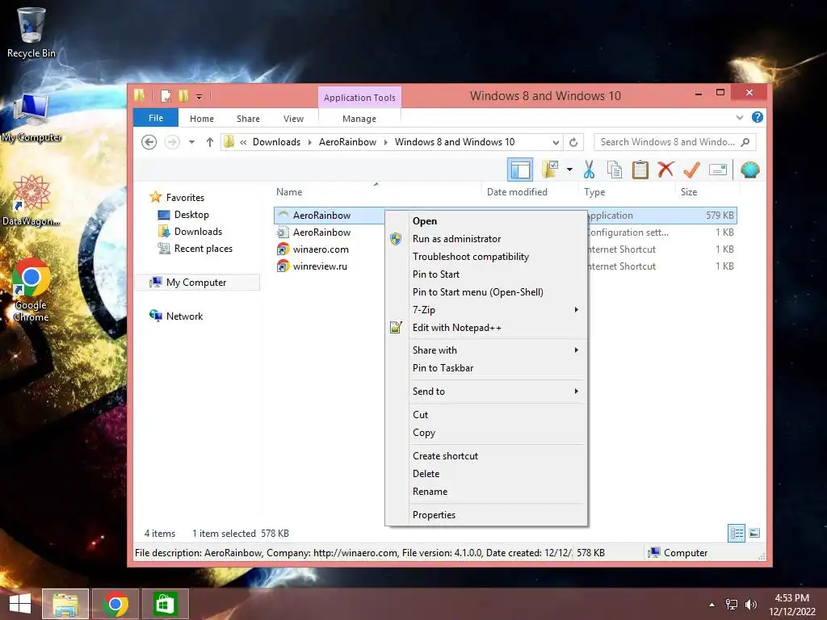Click the Application Tools contextual tab
The height and width of the screenshot is (620, 827).
pyautogui.click(x=359, y=98)
